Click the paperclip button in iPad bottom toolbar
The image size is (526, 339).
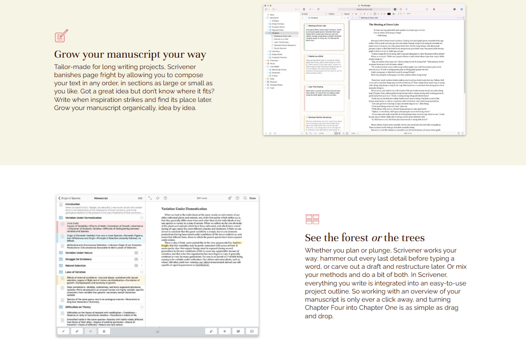[77, 331]
